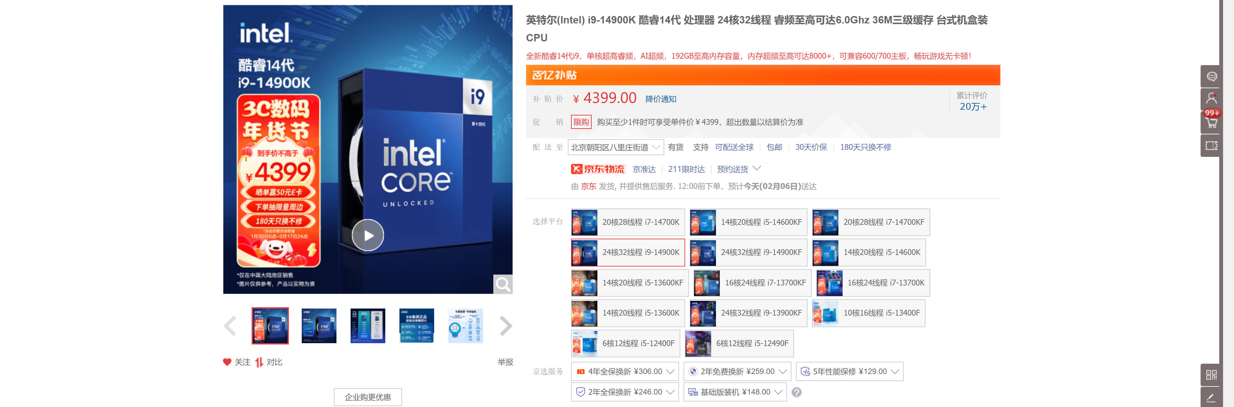
Task: Click the 限购 promotion tag
Action: tap(581, 122)
